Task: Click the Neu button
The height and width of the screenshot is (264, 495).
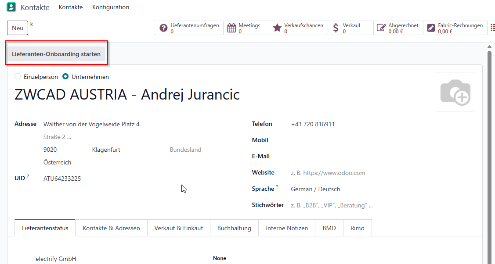Action: point(18,28)
